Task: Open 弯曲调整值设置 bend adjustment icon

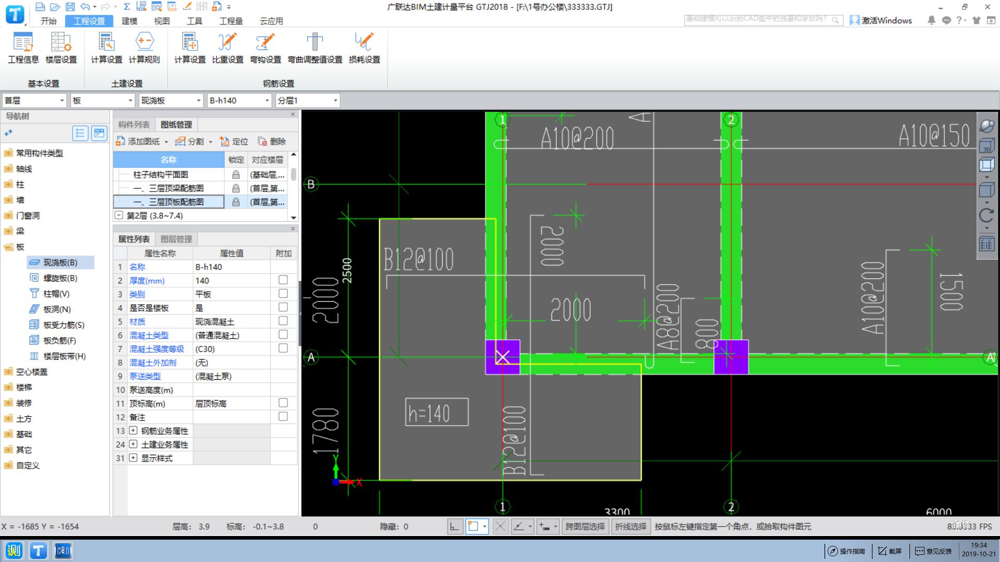Action: 315,48
